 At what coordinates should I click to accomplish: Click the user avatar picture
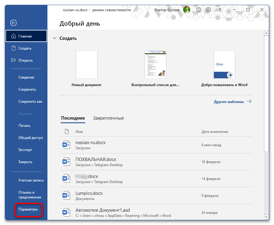(x=187, y=10)
